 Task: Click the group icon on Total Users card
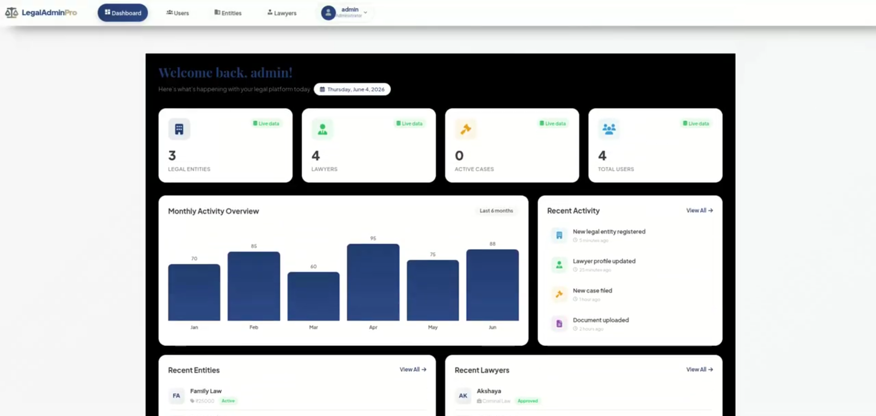tap(609, 129)
